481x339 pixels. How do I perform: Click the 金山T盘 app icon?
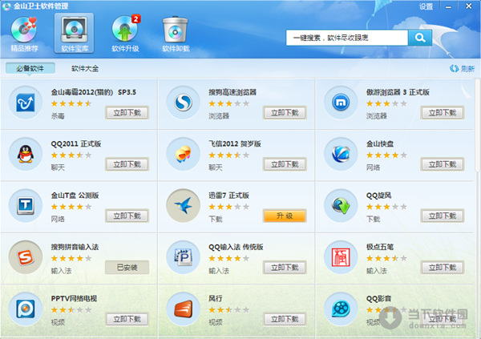(x=26, y=205)
